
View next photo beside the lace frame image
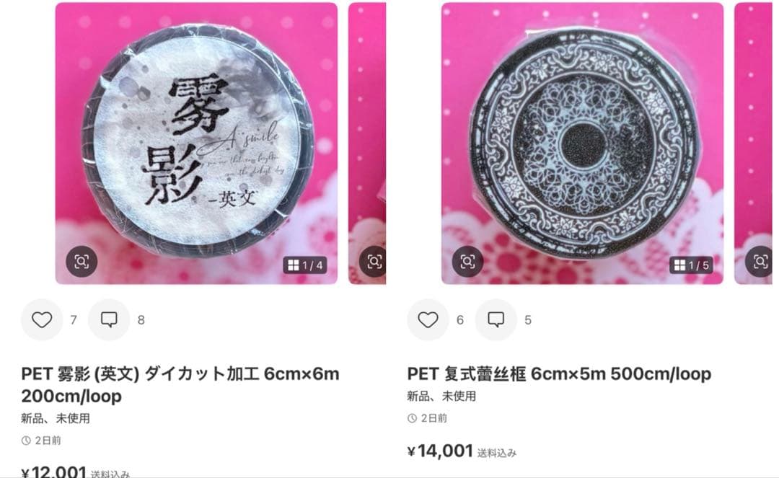(x=753, y=143)
